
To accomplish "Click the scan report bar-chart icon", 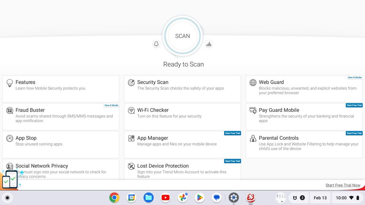I will [209, 44].
